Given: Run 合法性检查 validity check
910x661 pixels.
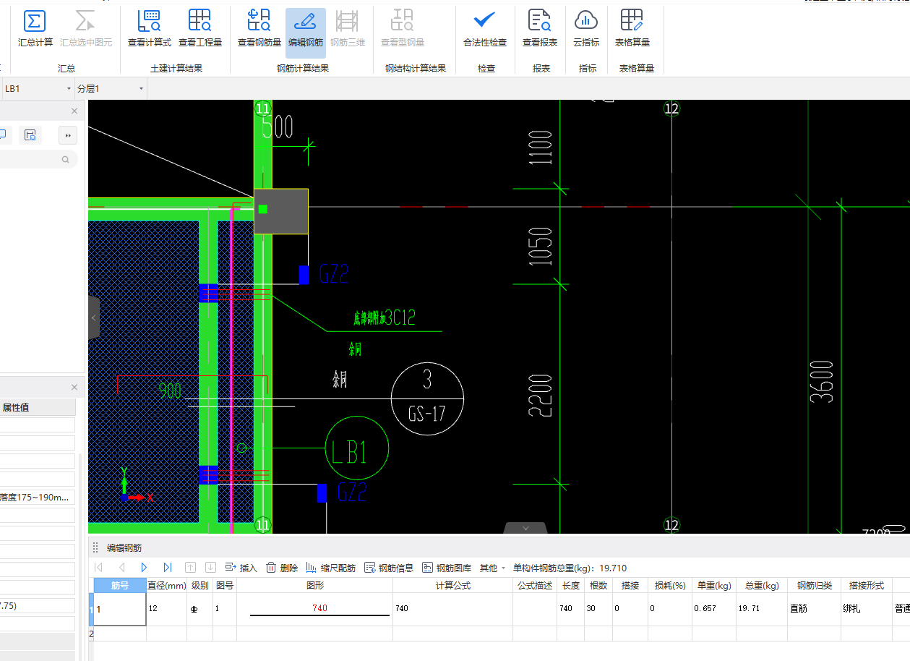Looking at the screenshot, I should [x=485, y=29].
